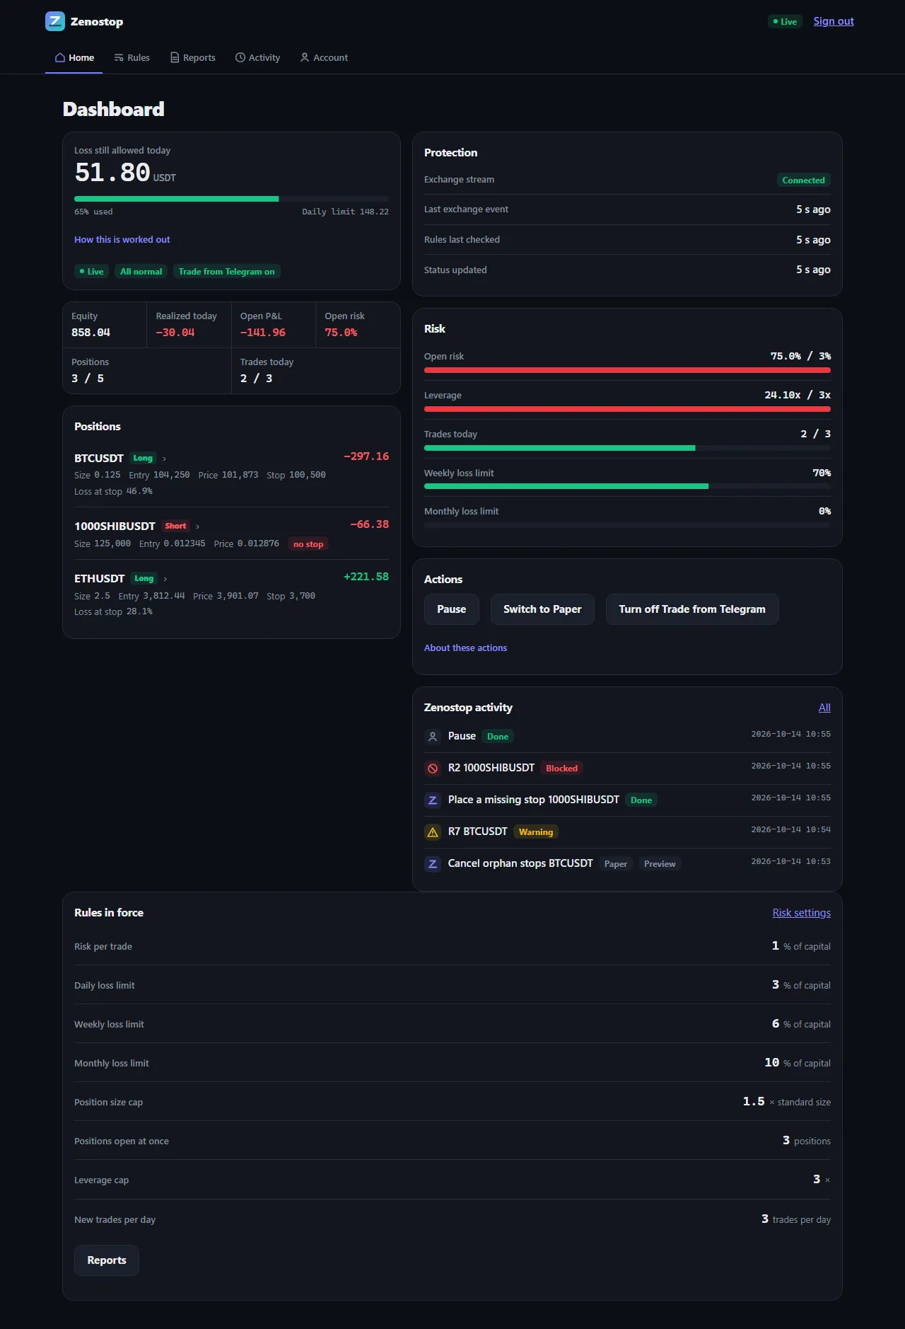Click the Rules tab icon
905x1329 pixels.
coord(119,57)
